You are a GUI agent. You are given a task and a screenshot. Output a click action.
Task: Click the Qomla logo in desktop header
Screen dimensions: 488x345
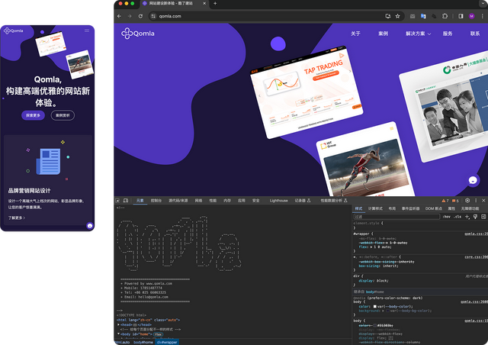(138, 34)
